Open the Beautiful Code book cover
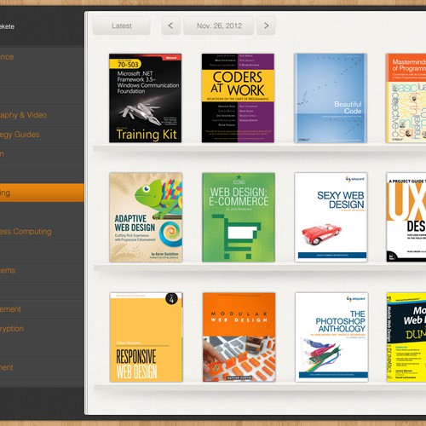Viewport: 426px width, 426px height. tap(331, 98)
